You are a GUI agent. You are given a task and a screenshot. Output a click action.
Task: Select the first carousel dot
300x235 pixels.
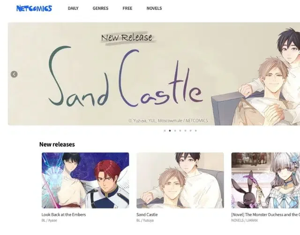pyautogui.click(x=165, y=131)
